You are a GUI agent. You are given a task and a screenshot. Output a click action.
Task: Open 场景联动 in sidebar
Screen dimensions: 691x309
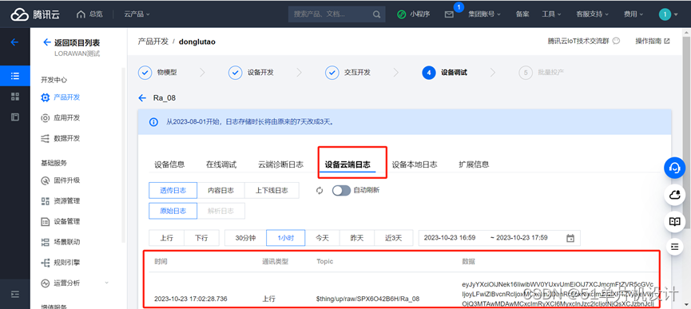click(x=61, y=242)
